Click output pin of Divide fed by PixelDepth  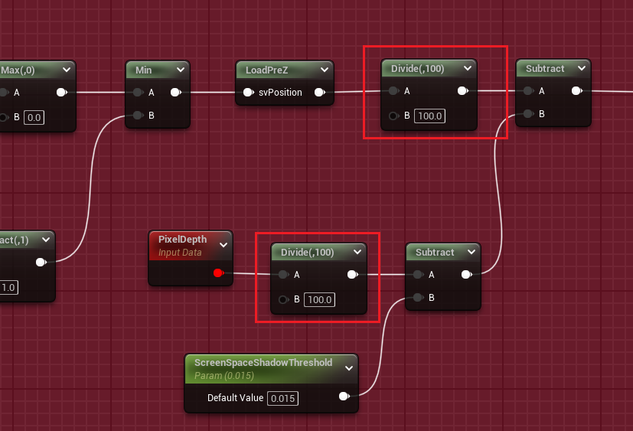pos(352,275)
